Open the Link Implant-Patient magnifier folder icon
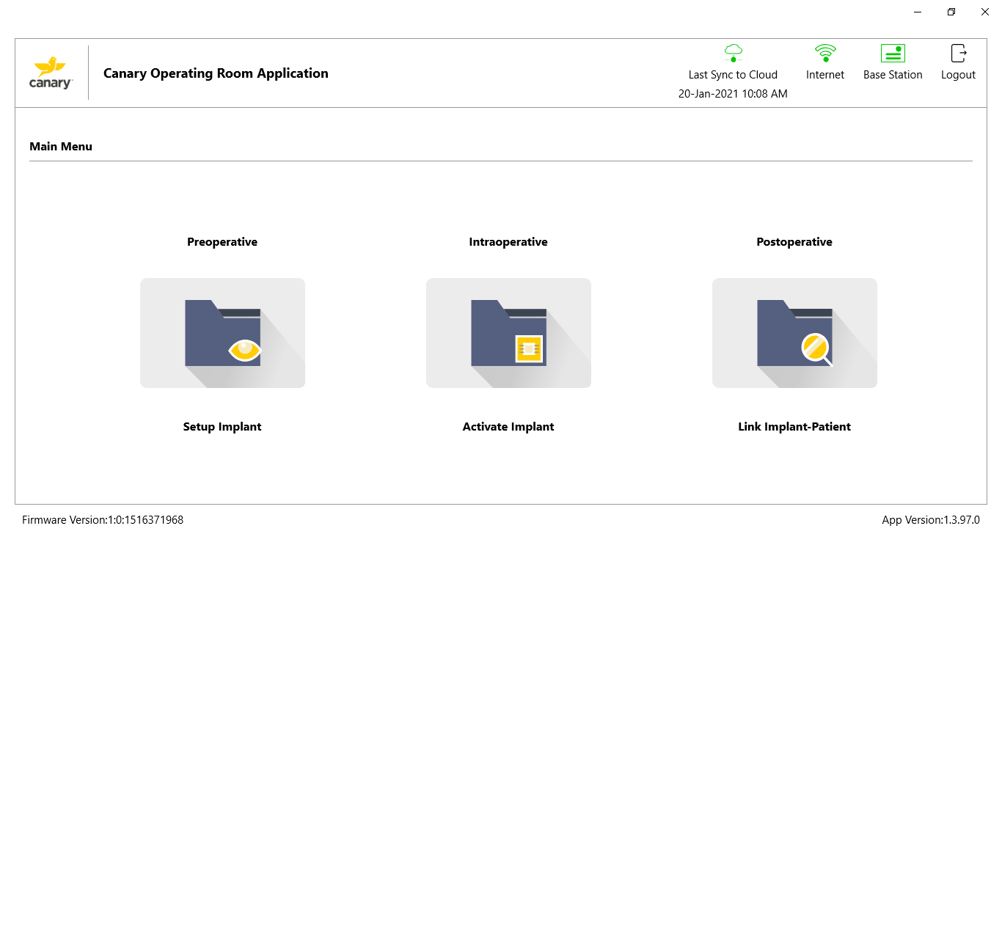The height and width of the screenshot is (944, 1002). [x=794, y=333]
